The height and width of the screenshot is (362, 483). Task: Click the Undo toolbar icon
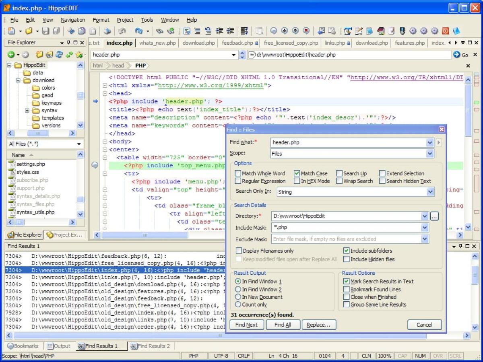point(121,31)
